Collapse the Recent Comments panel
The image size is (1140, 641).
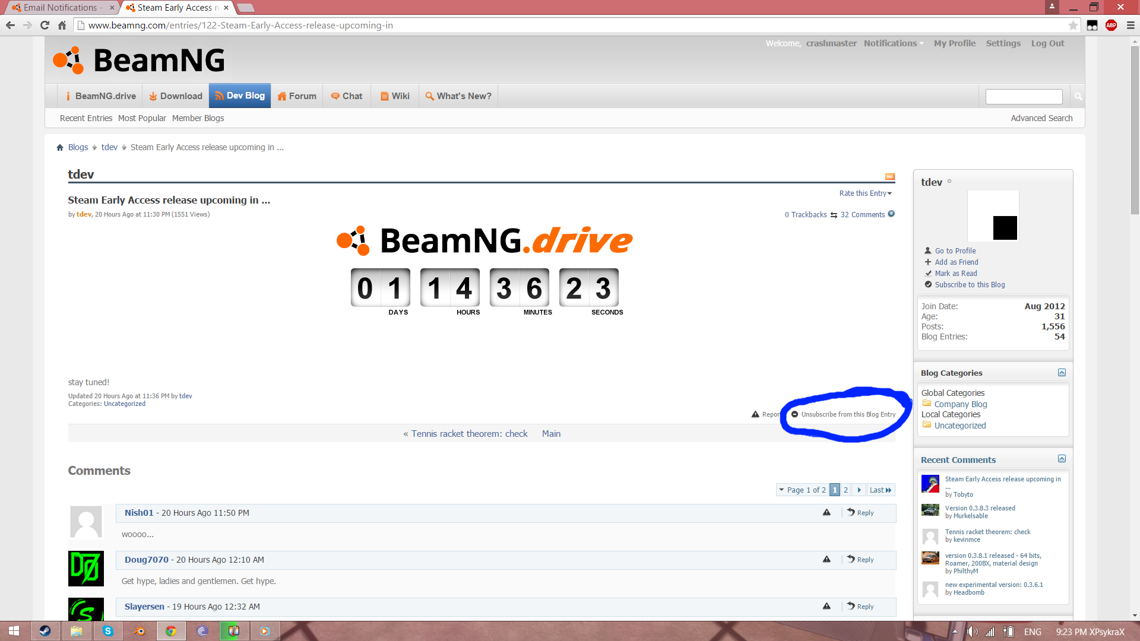[1062, 459]
